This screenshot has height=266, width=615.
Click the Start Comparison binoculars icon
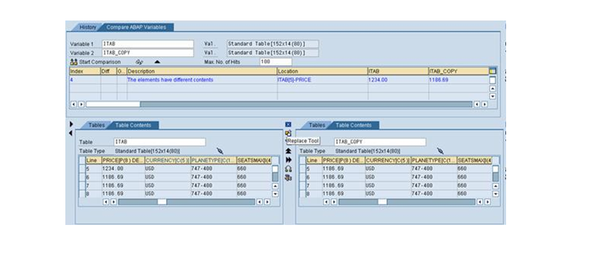point(74,62)
